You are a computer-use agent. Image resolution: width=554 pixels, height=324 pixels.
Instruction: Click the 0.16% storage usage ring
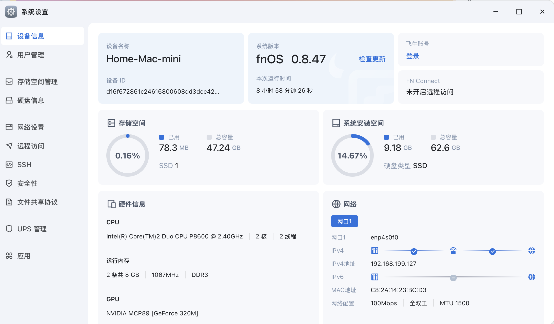127,155
